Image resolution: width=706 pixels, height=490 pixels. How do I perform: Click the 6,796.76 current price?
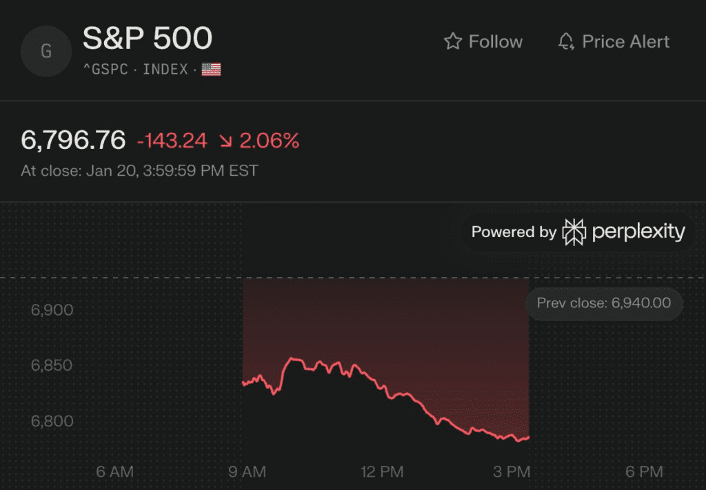point(73,141)
